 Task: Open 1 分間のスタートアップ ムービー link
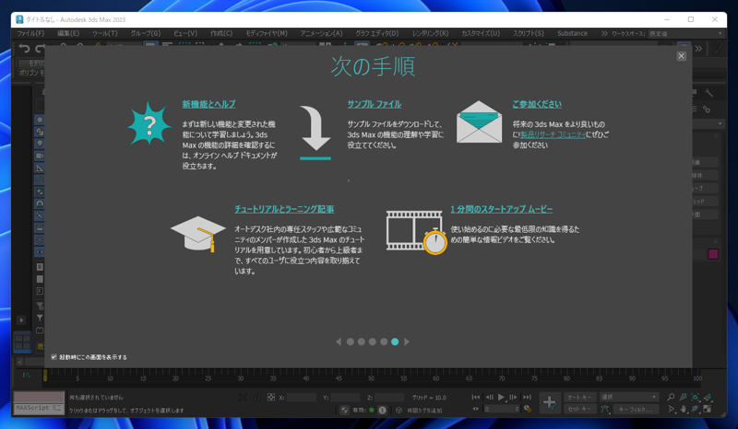tap(501, 209)
